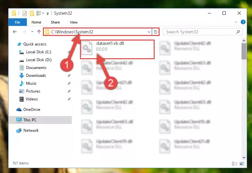Select the dataset1.vb.dll file name
252x173 pixels.
point(110,43)
